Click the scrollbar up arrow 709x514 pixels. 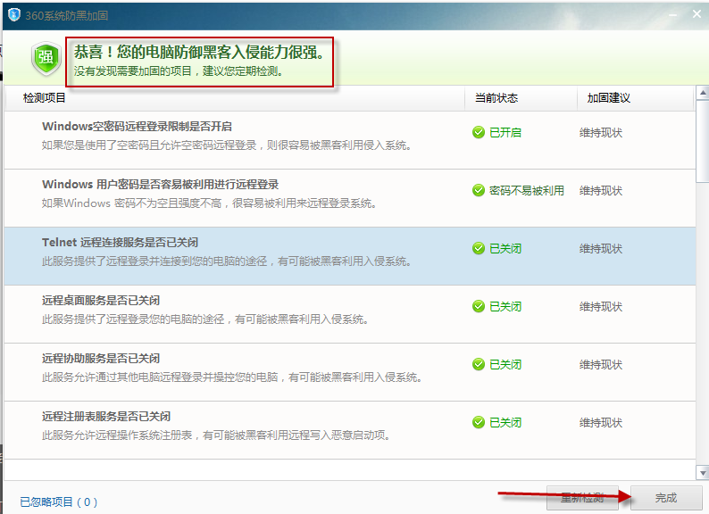click(x=703, y=93)
